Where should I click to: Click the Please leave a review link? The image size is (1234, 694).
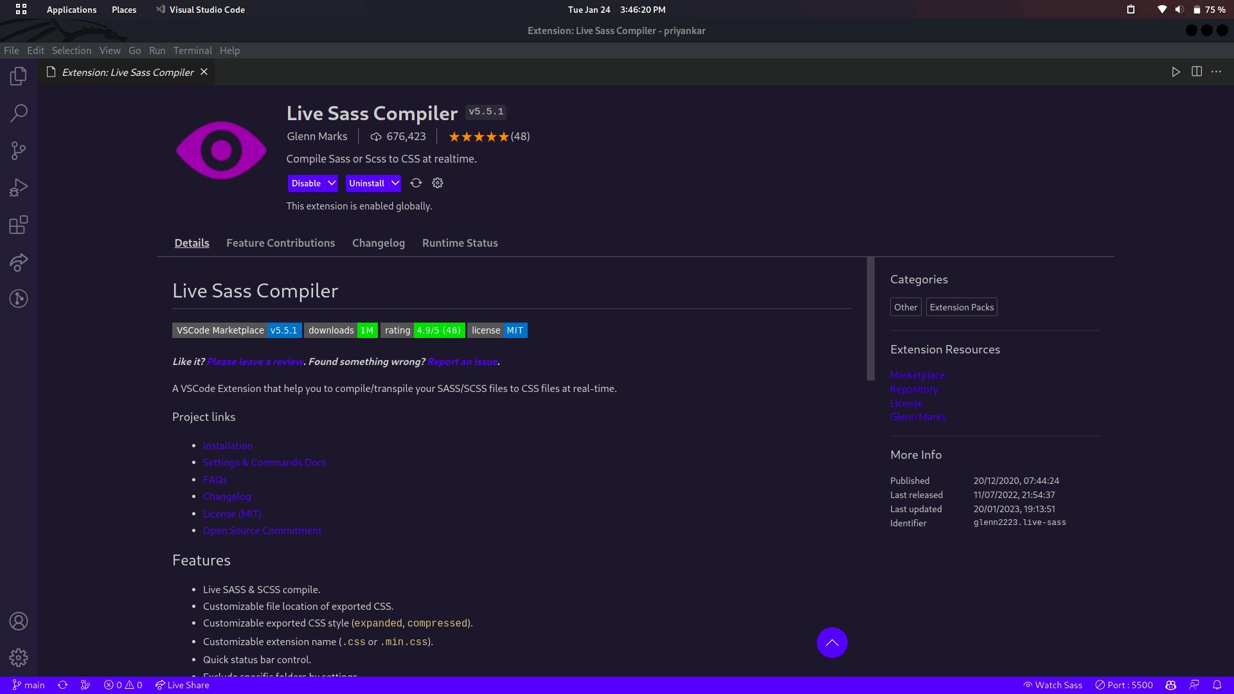(255, 361)
